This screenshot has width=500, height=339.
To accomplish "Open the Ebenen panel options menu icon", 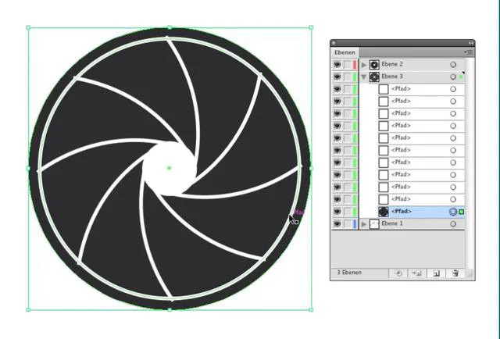I will click(469, 52).
